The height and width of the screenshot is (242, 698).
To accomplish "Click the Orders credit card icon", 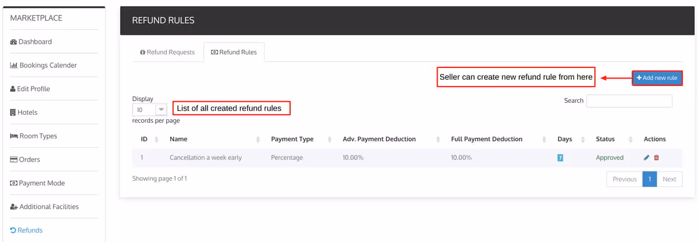I will [13, 160].
